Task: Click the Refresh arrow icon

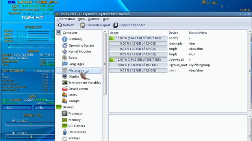Action: click(x=59, y=25)
